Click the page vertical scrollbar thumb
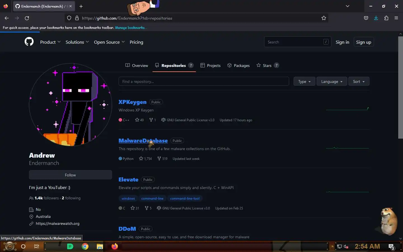Viewport: 403px width, 252px height. click(400, 87)
